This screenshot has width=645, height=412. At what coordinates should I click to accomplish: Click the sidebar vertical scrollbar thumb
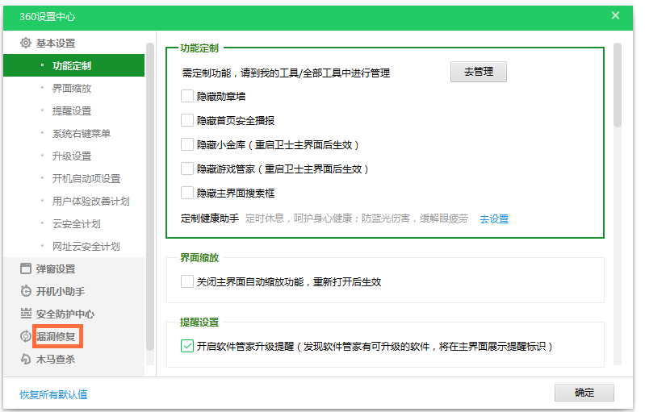(x=150, y=197)
